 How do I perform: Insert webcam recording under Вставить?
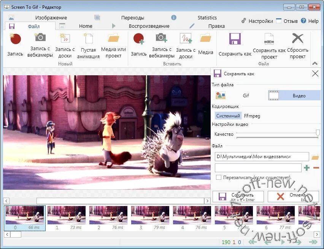(x=162, y=45)
